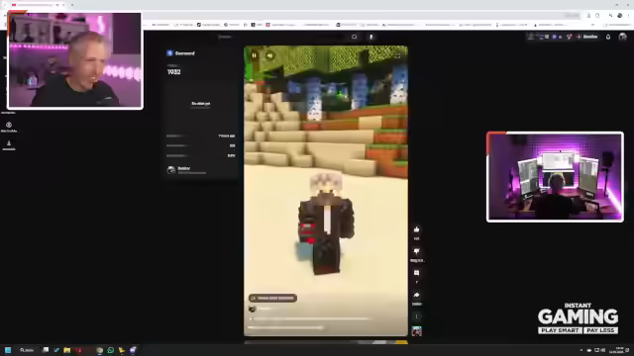Click the taskbar search box
Viewport: 634px width, 356px height.
27,350
